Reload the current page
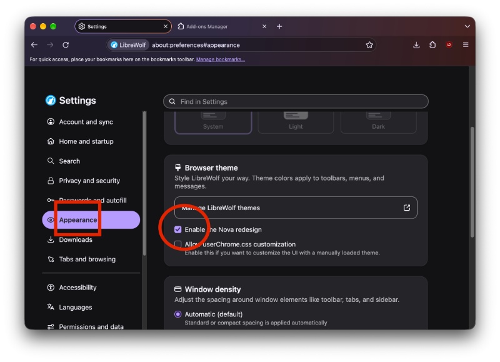Image resolution: width=500 pixels, height=362 pixels. tap(66, 45)
